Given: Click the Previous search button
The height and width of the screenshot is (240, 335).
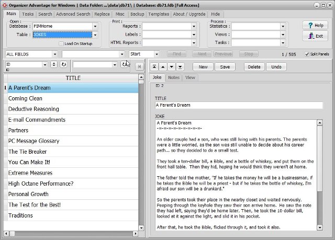Looking at the screenshot, I should click(x=224, y=54).
